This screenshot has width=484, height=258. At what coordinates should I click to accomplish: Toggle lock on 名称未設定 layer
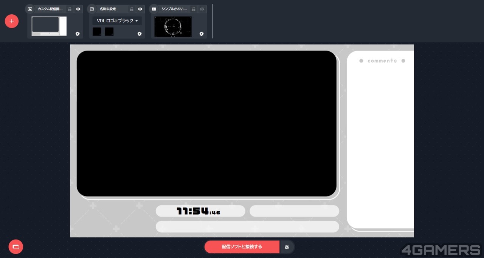pos(132,9)
